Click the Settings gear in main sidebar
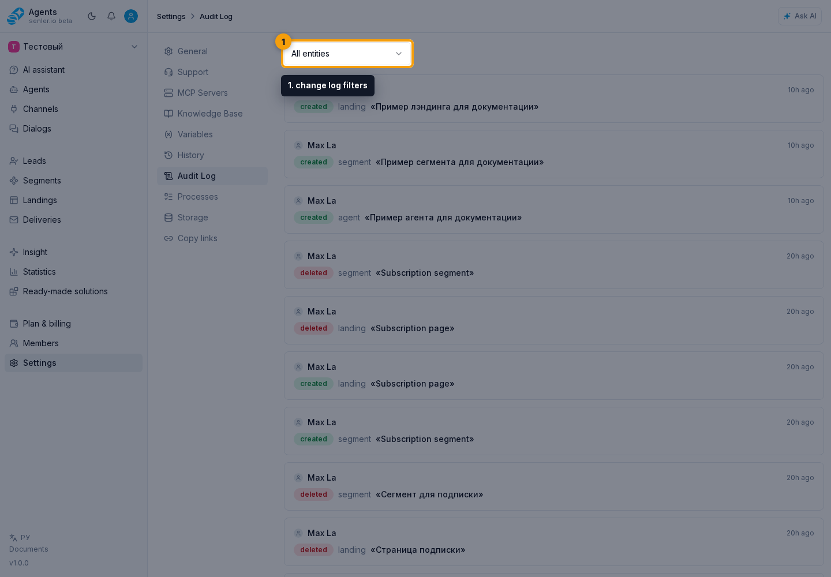 pyautogui.click(x=14, y=363)
